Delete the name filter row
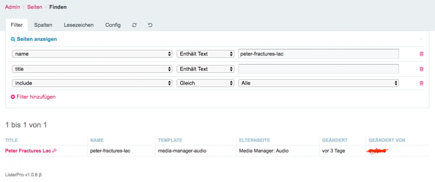This screenshot has width=435, height=182. tap(421, 54)
